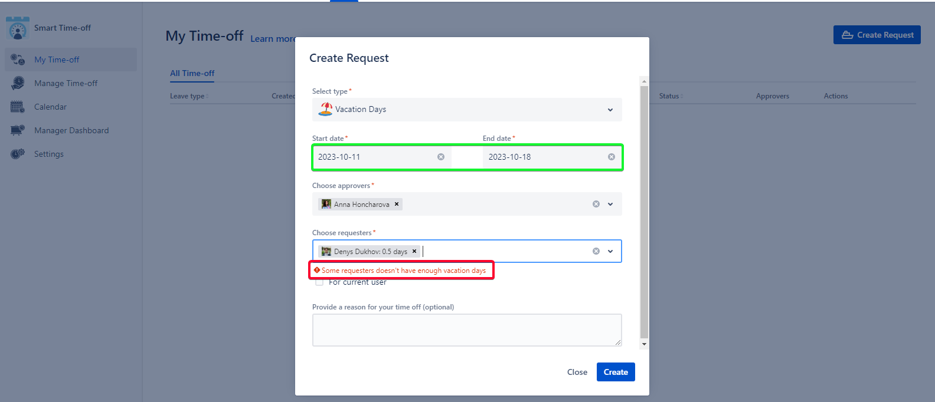Expand the Choose requesters dropdown arrow

[610, 251]
